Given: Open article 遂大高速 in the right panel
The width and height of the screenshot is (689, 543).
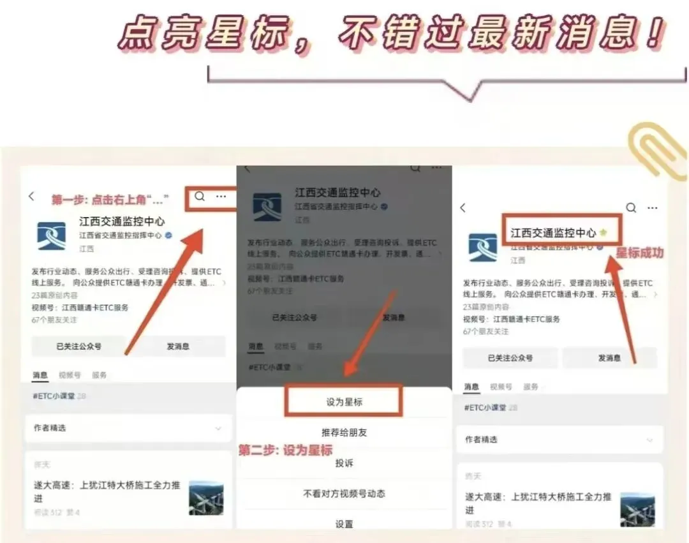Looking at the screenshot, I should [538, 503].
